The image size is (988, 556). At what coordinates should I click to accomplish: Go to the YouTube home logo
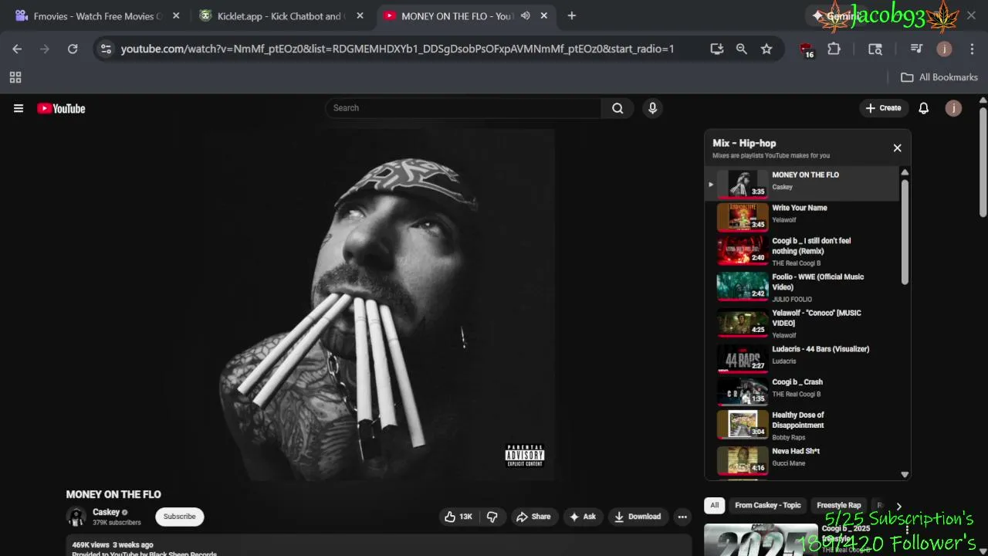61,108
